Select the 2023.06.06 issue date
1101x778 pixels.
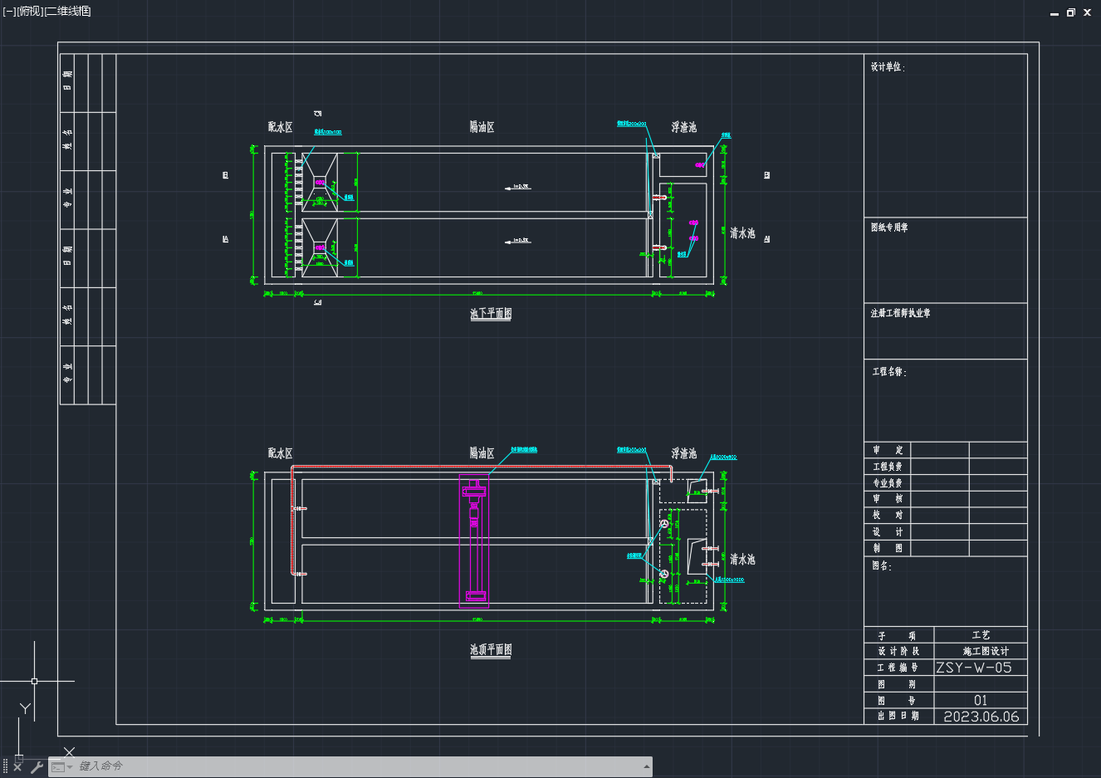[981, 717]
